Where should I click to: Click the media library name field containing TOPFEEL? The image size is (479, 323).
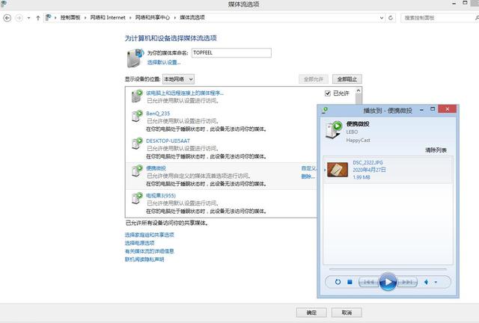coord(231,53)
